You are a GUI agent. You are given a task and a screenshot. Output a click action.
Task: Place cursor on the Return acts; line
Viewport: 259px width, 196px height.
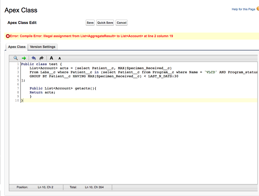coord(42,92)
